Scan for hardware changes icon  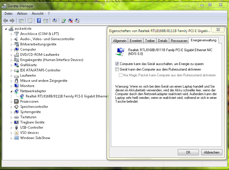click(55, 21)
